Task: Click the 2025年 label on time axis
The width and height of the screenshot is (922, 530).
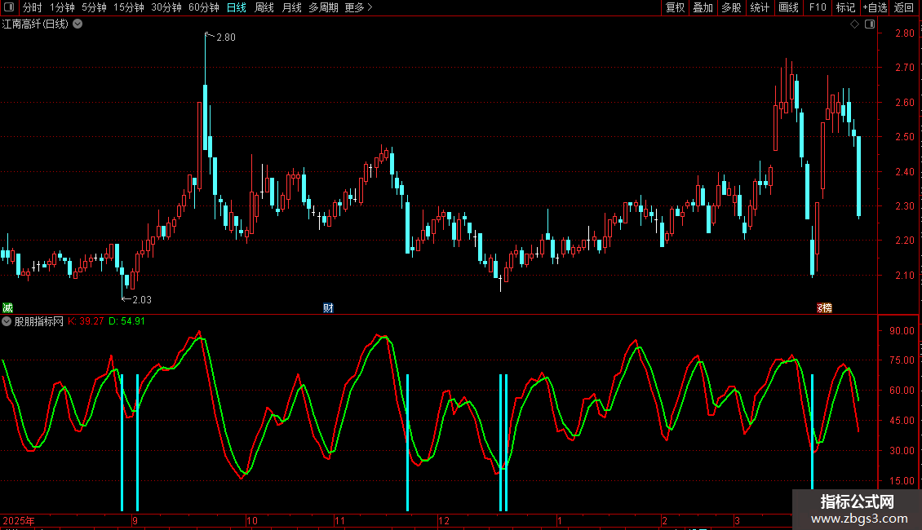Action: pyautogui.click(x=20, y=520)
